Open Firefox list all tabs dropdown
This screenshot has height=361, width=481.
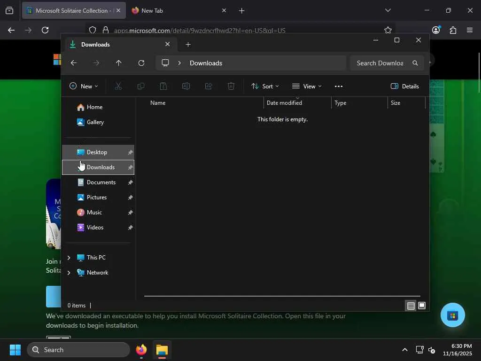[x=388, y=10]
